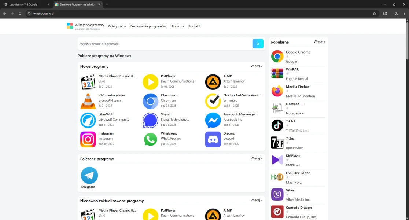Expand Więcej in the Popularne panel
This screenshot has height=220, width=409.
pyautogui.click(x=320, y=42)
